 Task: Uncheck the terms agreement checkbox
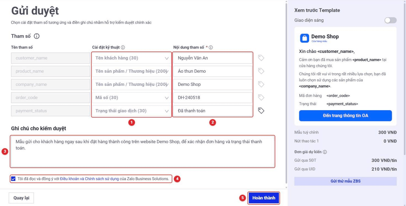tap(13, 179)
